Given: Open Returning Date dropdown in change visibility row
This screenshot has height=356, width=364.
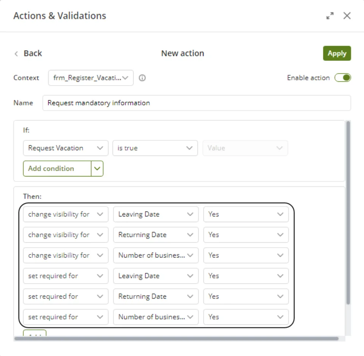Looking at the screenshot, I should click(156, 235).
